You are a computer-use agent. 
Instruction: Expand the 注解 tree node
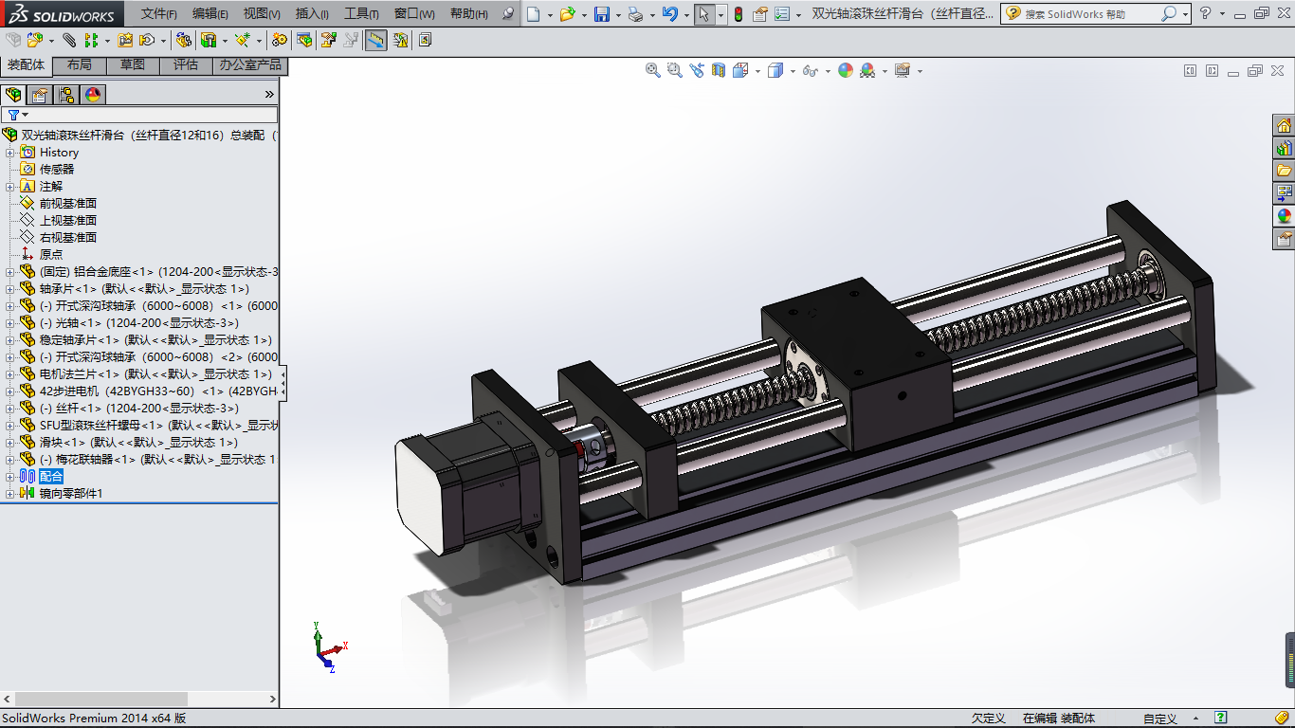[10, 187]
